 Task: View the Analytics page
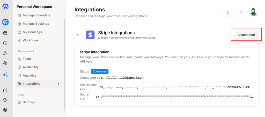[30, 75]
